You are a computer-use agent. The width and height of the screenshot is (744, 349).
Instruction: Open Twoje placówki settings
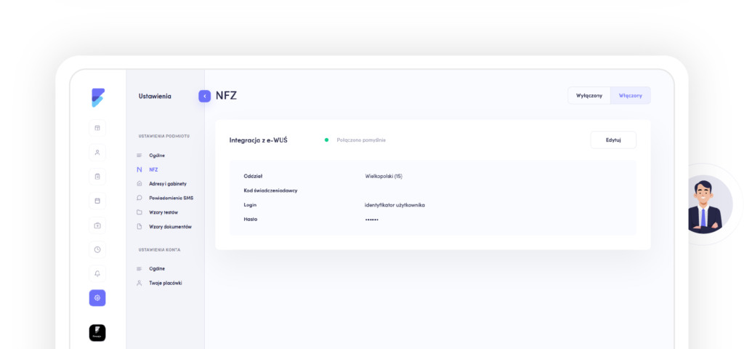(159, 283)
